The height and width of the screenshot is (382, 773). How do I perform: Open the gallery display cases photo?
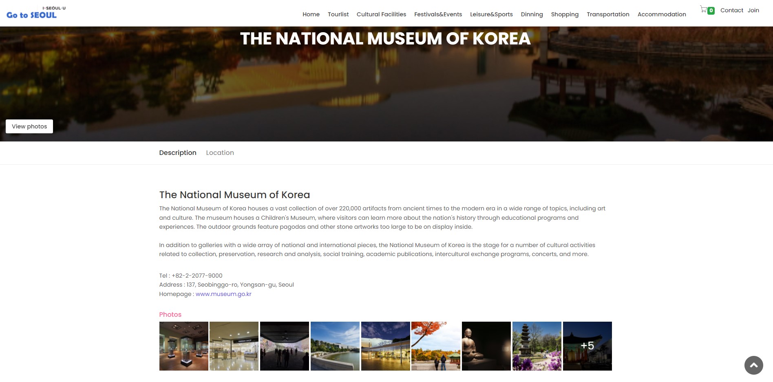pos(183,346)
